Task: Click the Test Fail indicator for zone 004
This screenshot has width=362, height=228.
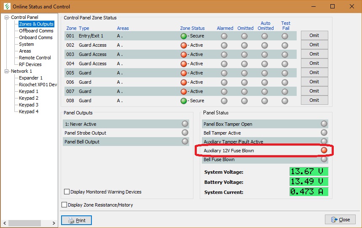Action: coord(285,64)
